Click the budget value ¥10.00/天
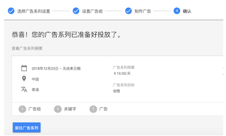The width and height of the screenshot is (226, 136). [x=122, y=74]
